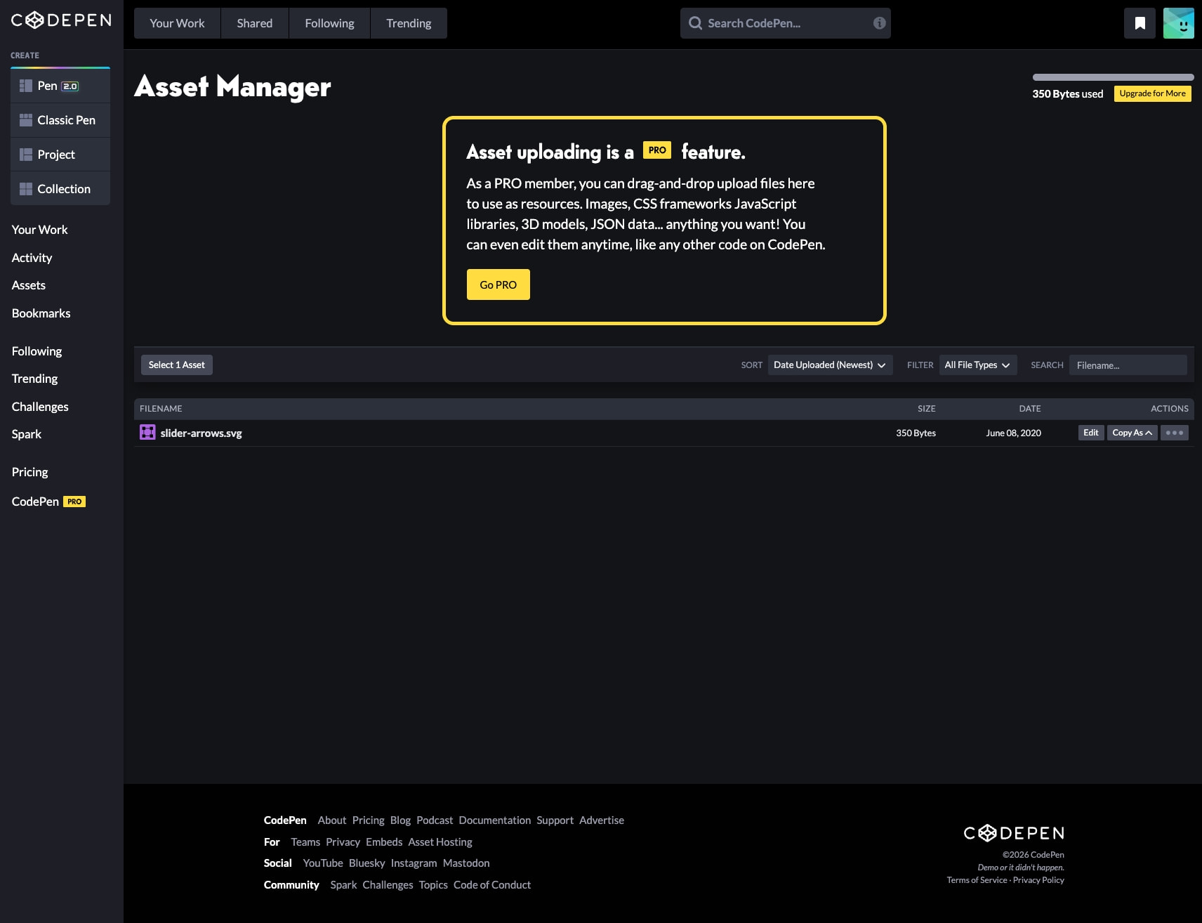The image size is (1202, 923).
Task: Click the storage usage progress bar
Action: click(x=1114, y=77)
